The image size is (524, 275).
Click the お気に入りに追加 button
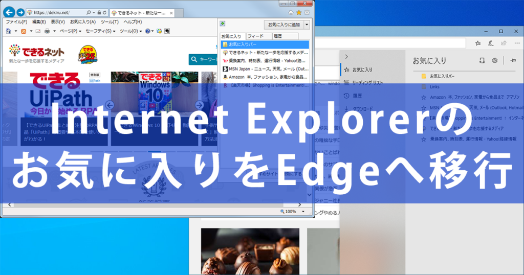(284, 25)
